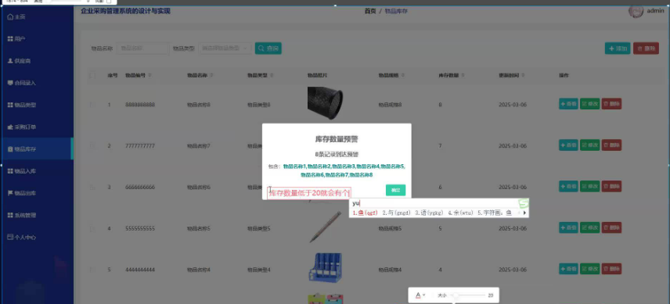
Task: Pick IME candidate 1 鱼
Action: [365, 213]
